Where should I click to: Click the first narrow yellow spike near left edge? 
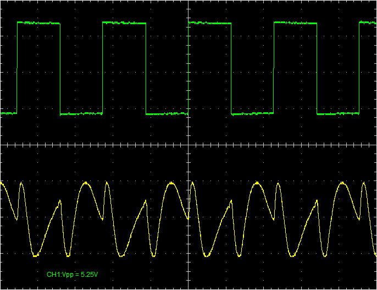pos(21,184)
